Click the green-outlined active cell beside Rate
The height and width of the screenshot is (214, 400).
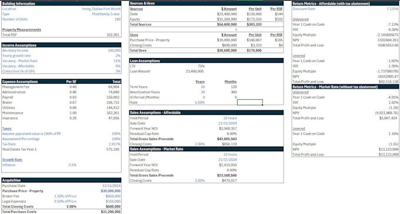coord(250,102)
